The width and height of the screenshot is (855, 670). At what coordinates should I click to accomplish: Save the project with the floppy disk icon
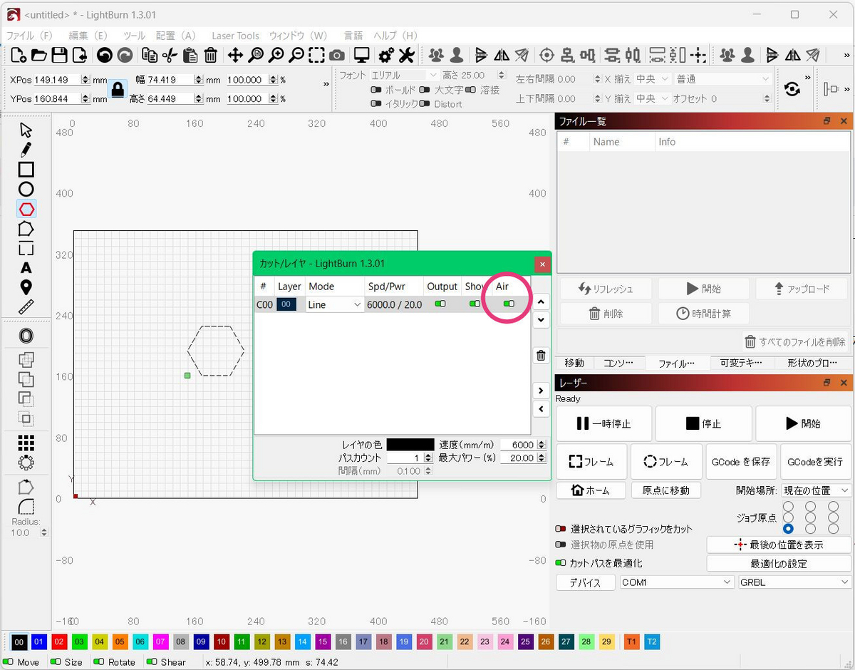pyautogui.click(x=59, y=55)
